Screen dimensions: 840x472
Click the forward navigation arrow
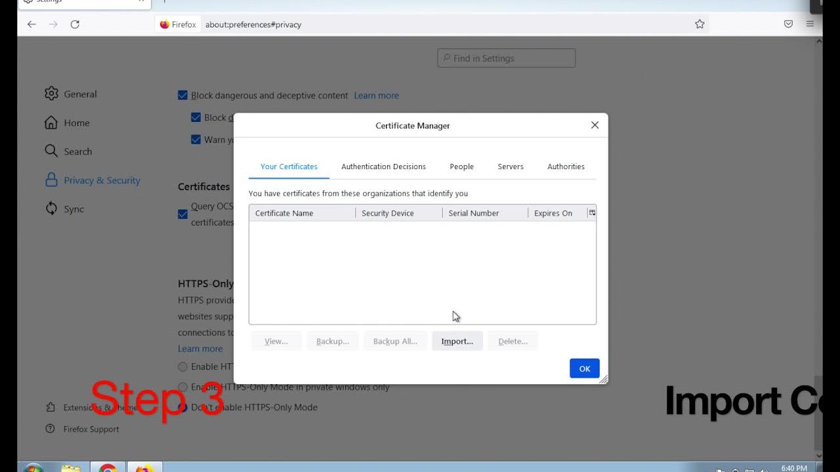tap(53, 24)
